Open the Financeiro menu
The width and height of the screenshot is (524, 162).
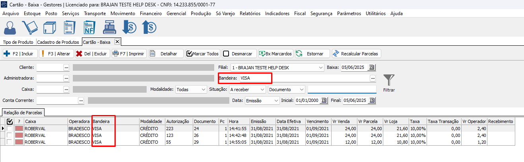[x=151, y=13]
